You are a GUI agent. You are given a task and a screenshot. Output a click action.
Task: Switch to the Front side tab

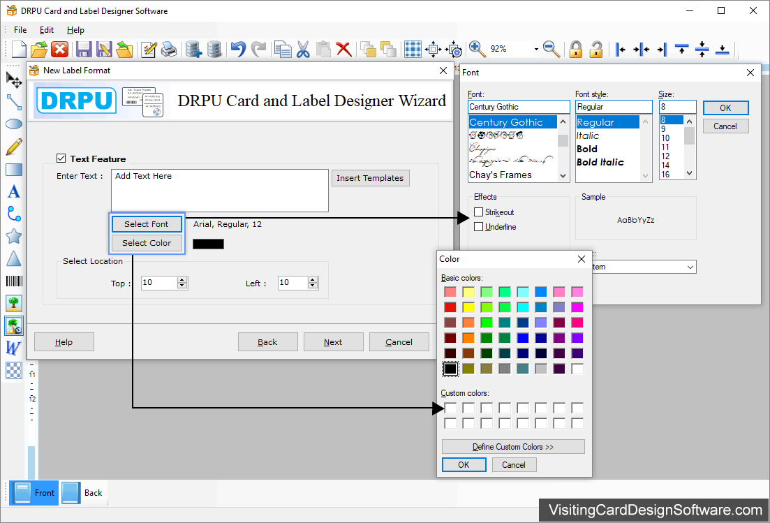[x=34, y=492]
